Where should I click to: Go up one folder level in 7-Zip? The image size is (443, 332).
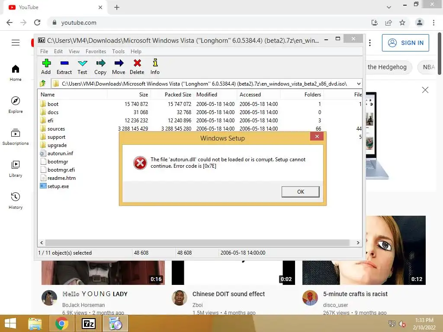pos(43,83)
